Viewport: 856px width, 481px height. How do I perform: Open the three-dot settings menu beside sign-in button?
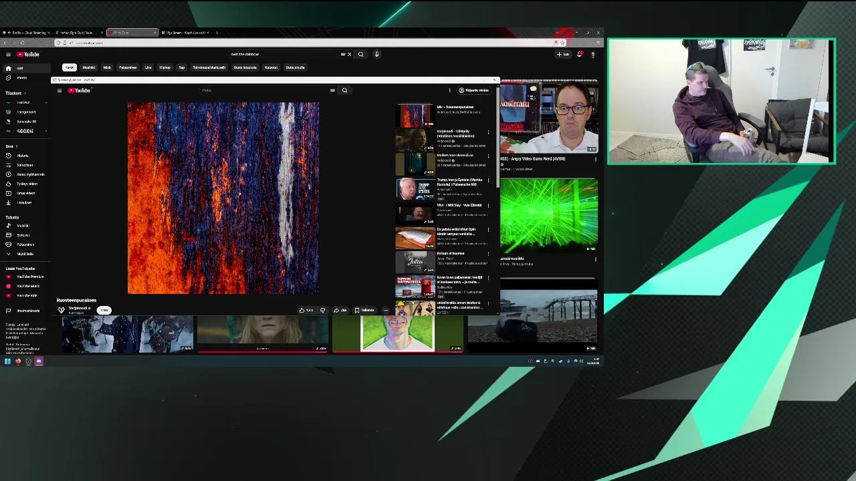[449, 90]
